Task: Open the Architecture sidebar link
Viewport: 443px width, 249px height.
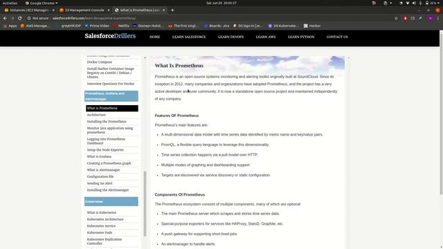Action: 96,115
